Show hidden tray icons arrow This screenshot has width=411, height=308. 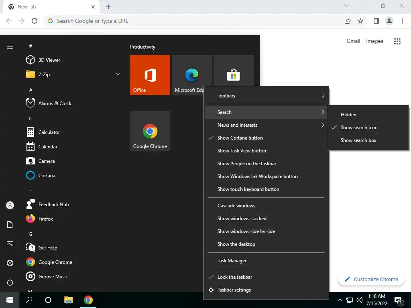pos(340,300)
